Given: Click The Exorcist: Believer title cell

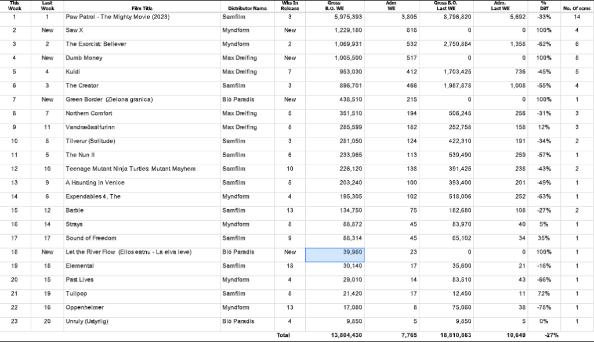Looking at the screenshot, I should coord(96,44).
